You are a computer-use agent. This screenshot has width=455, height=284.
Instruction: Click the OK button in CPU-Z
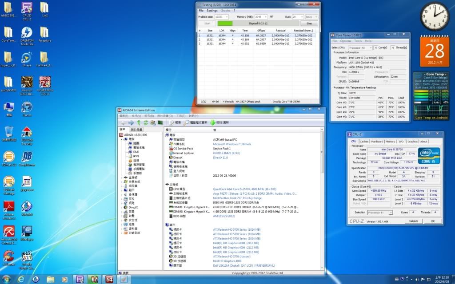[x=433, y=221]
